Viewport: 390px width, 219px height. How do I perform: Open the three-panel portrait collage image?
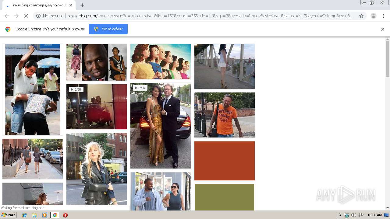[97, 62]
